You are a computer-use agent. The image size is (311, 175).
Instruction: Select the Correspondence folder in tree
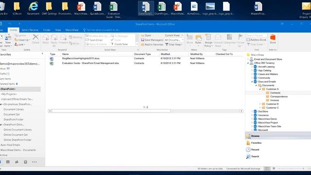tap(278, 97)
